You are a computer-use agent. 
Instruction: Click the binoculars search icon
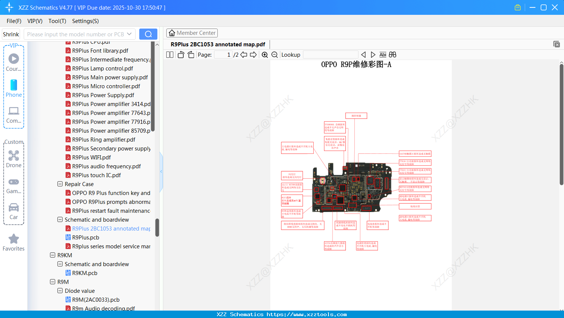pyautogui.click(x=393, y=55)
